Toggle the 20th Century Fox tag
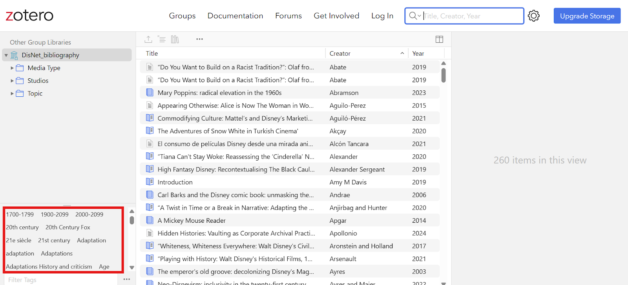The width and height of the screenshot is (628, 285). click(68, 227)
